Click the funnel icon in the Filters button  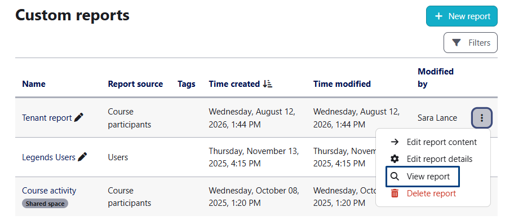pos(457,43)
